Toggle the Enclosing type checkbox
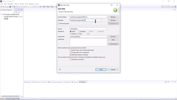This screenshot has width=177, height=100. click(59, 23)
